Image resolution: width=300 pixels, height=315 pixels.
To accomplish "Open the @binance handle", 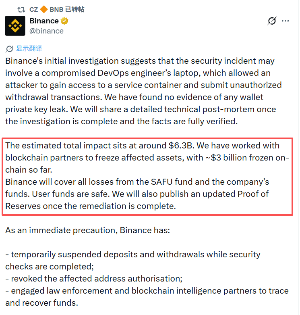I will pyautogui.click(x=46, y=31).
